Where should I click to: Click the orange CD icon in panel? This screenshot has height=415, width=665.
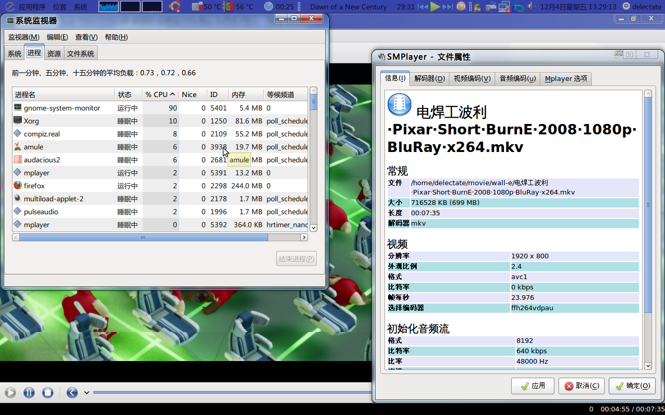461,7
